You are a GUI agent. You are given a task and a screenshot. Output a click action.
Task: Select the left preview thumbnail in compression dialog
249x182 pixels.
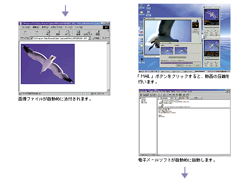point(167,51)
